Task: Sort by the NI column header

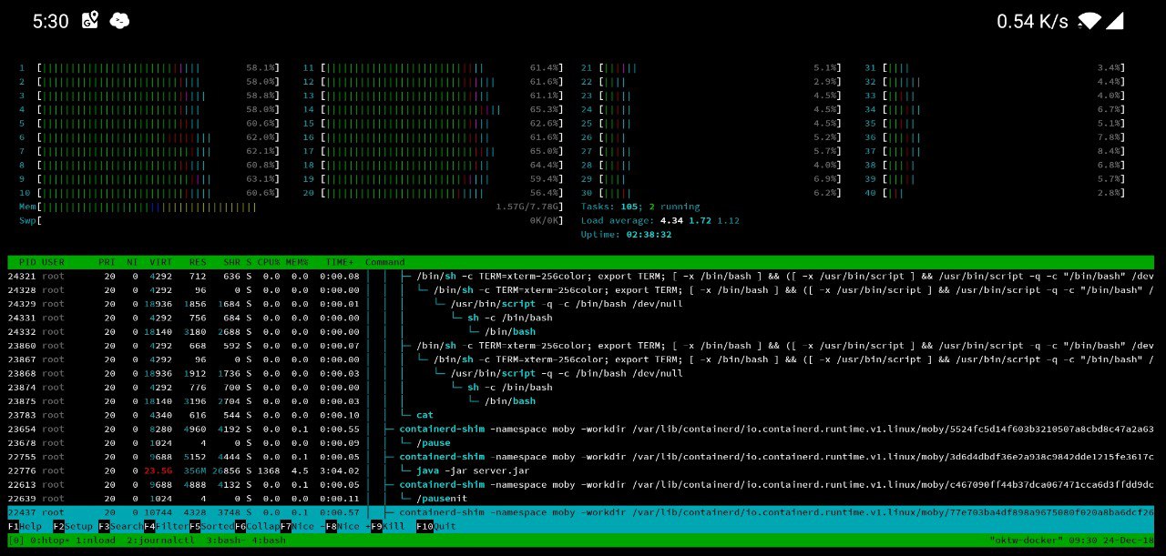Action: click(132, 262)
